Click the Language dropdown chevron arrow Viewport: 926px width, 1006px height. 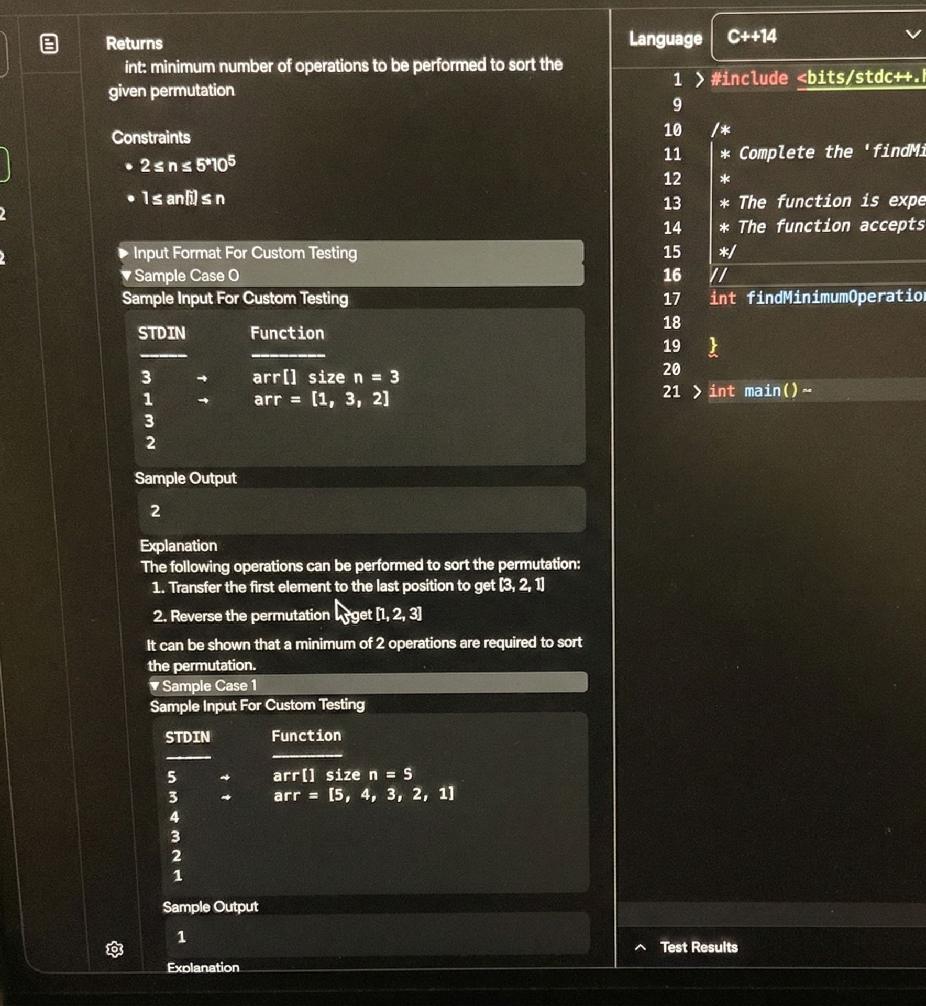tap(912, 35)
